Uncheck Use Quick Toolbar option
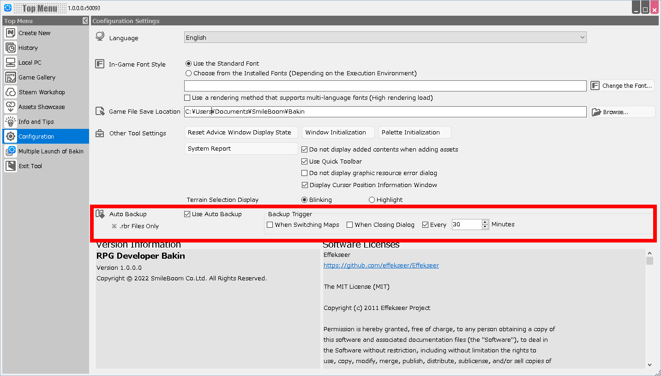 coord(304,162)
